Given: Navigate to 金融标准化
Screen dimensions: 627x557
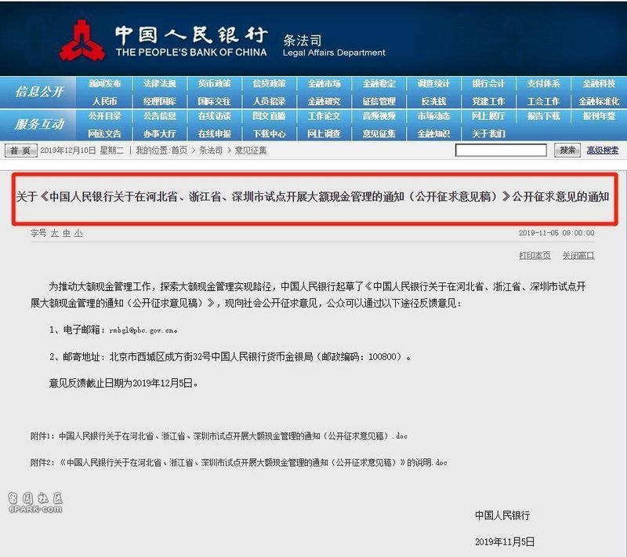Looking at the screenshot, I should point(599,101).
